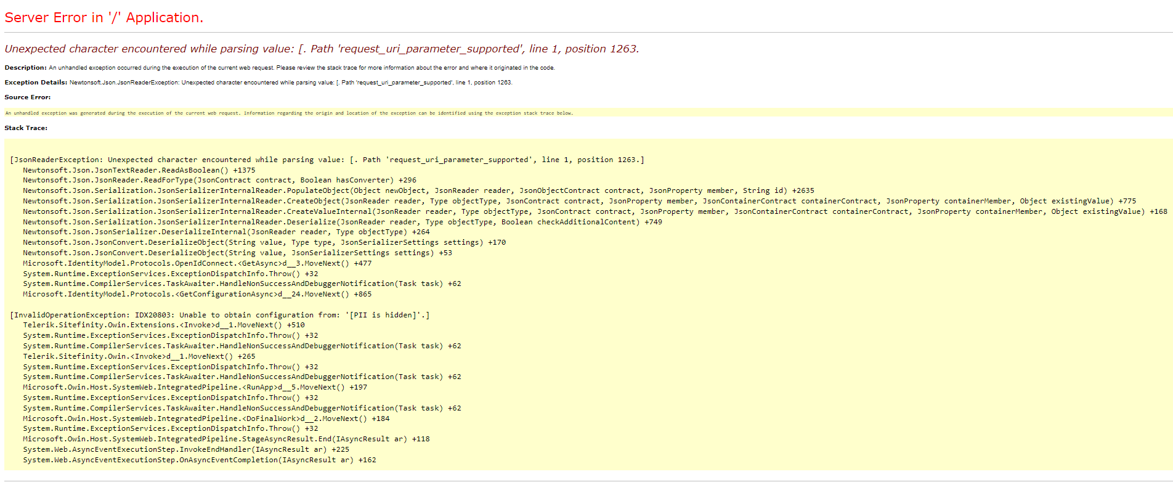This screenshot has width=1173, height=482.
Task: Click the '[InvalidOperationException: IDX20803' line
Action: [x=219, y=315]
